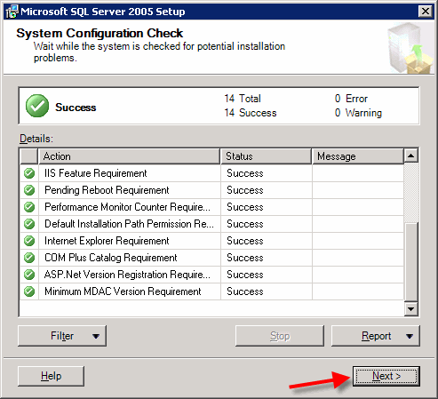Image resolution: width=438 pixels, height=399 pixels.
Task: Click the Status column header
Action: tap(266, 156)
